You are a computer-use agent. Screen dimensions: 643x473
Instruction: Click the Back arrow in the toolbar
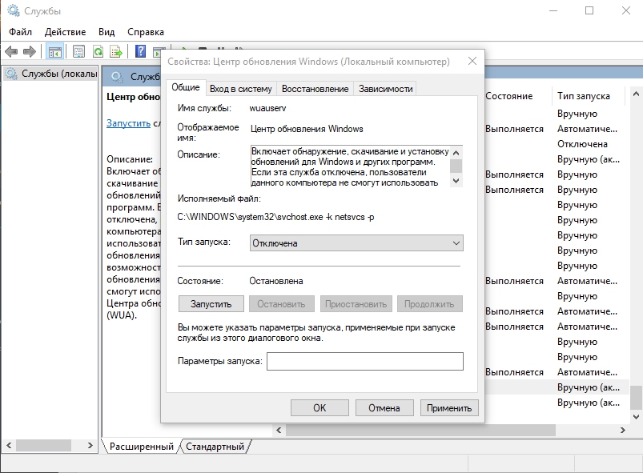click(x=11, y=51)
